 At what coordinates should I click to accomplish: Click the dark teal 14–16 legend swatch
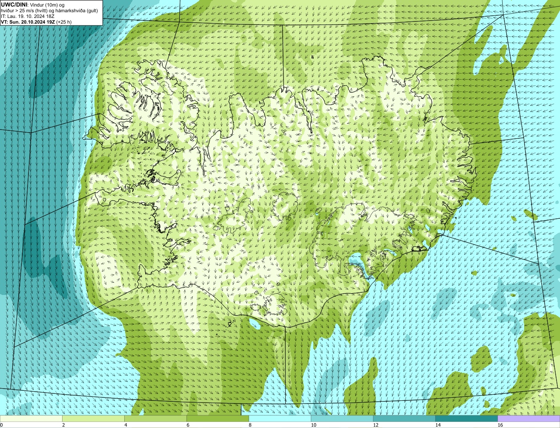coord(466,418)
